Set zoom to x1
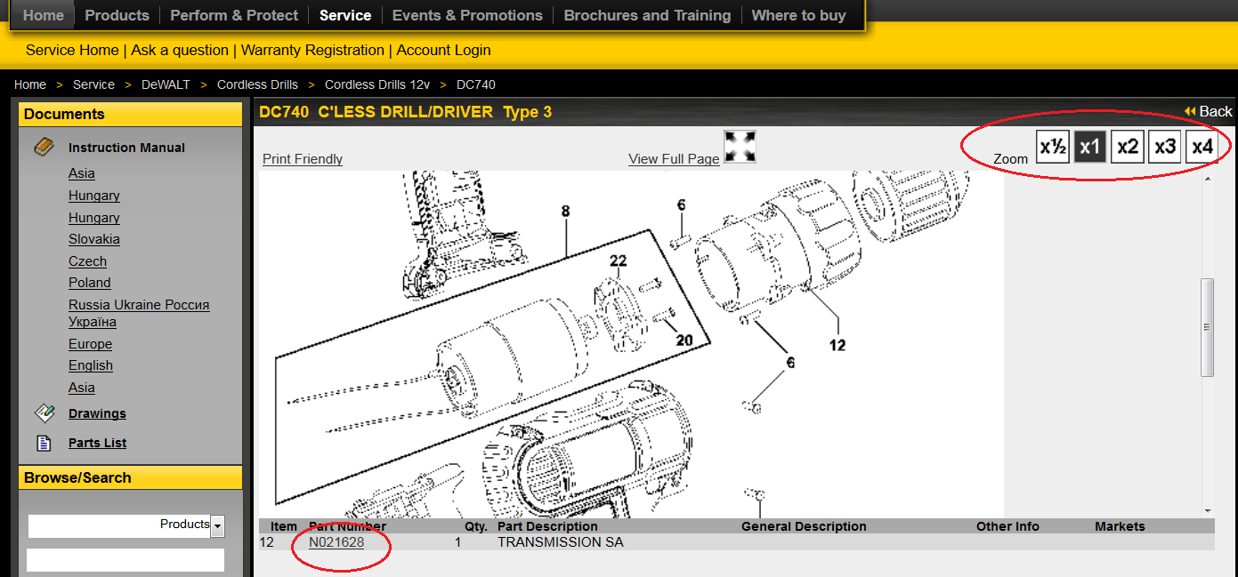The width and height of the screenshot is (1238, 577). tap(1090, 147)
